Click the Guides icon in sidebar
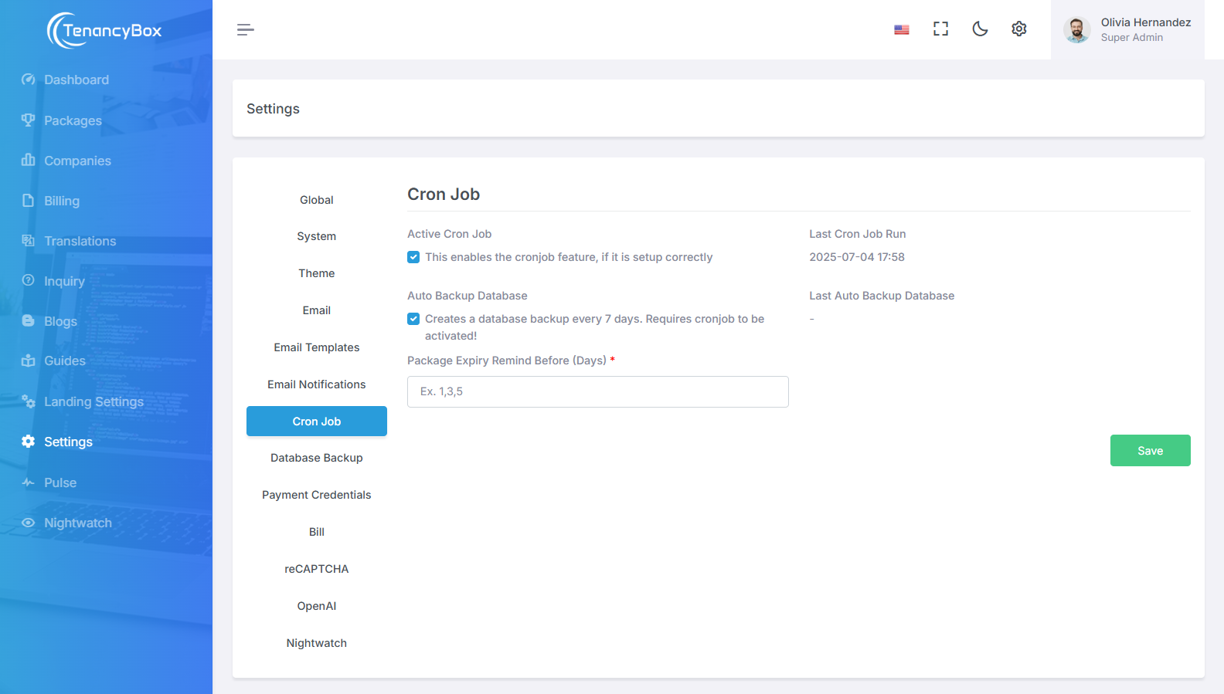The height and width of the screenshot is (694, 1224). point(29,361)
